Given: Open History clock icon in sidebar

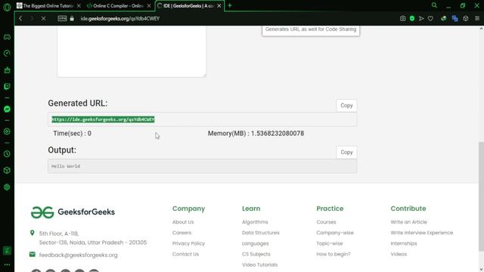Looking at the screenshot, I should coord(7,154).
